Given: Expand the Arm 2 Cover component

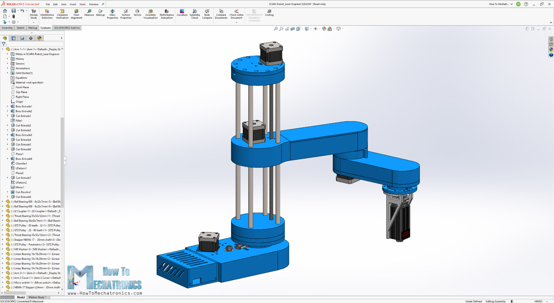Looking at the screenshot, I should 3,278.
